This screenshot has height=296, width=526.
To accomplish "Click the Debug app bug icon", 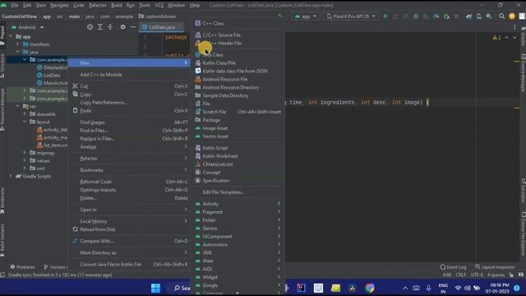I will click(x=416, y=16).
